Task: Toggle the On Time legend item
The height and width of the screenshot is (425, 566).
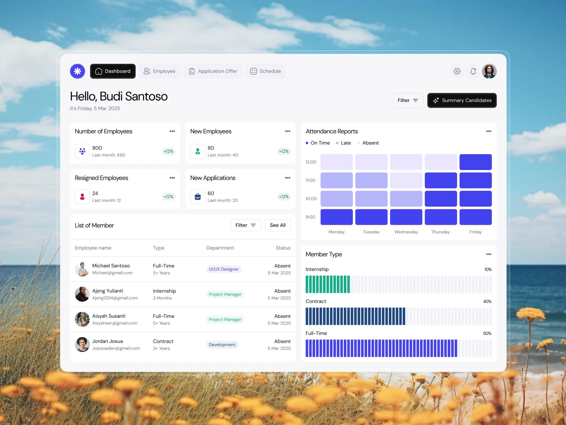Action: click(318, 143)
